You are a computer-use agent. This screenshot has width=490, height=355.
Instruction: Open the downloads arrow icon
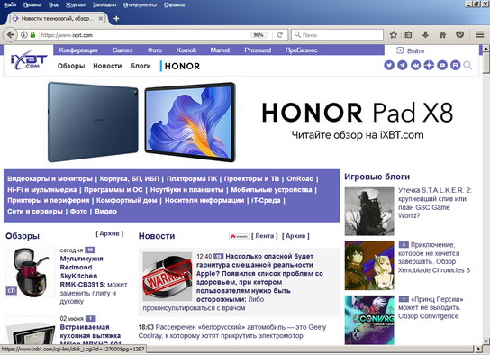(x=425, y=35)
